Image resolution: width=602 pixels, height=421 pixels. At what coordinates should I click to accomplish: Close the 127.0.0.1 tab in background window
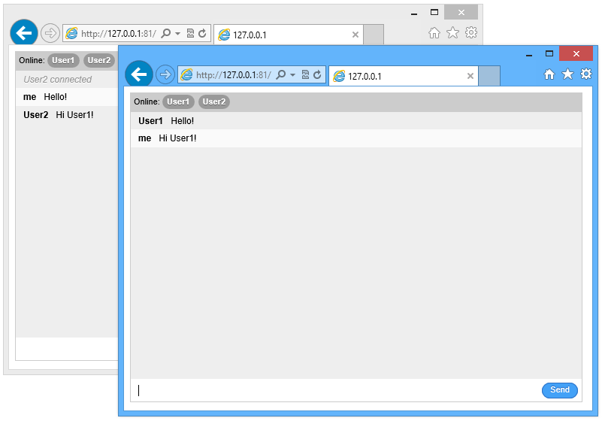point(355,35)
